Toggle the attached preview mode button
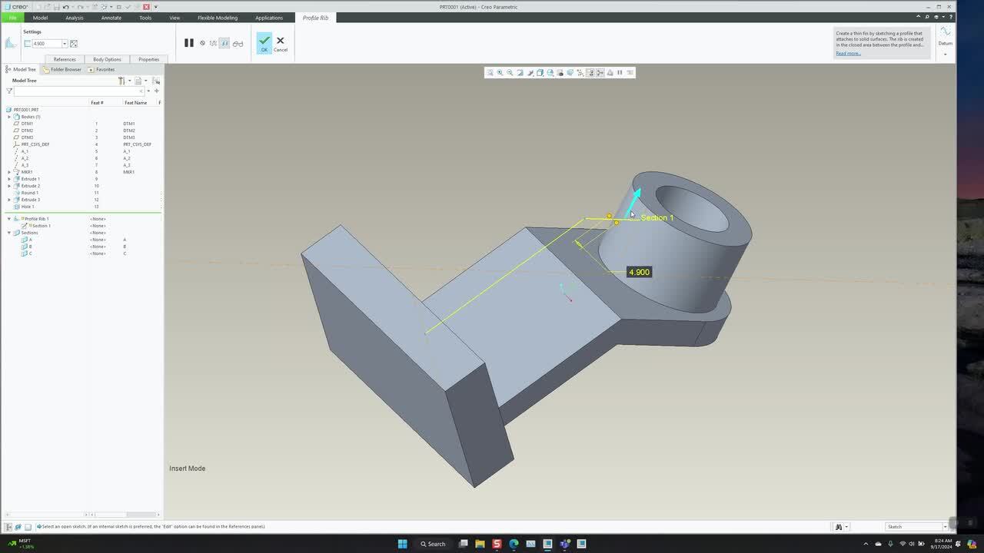The width and height of the screenshot is (984, 553). (x=224, y=44)
